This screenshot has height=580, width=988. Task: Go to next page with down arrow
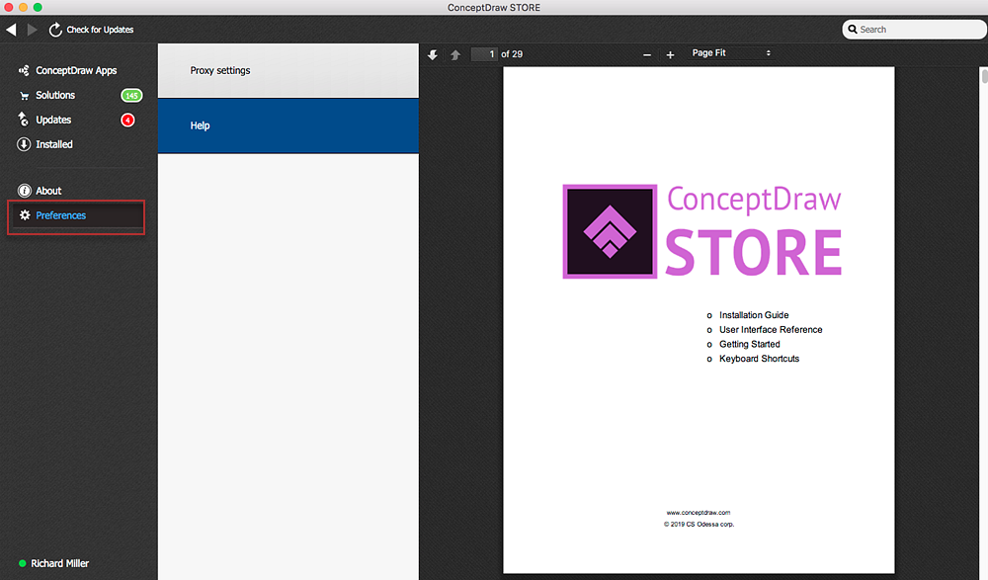point(433,55)
